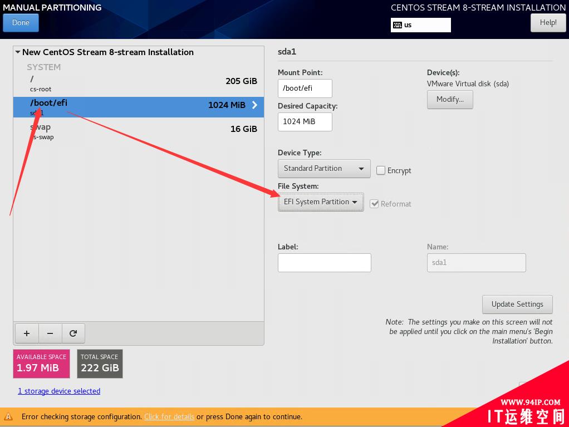Viewport: 569px width, 427px height.
Task: Click the Done button
Action: tap(21, 23)
